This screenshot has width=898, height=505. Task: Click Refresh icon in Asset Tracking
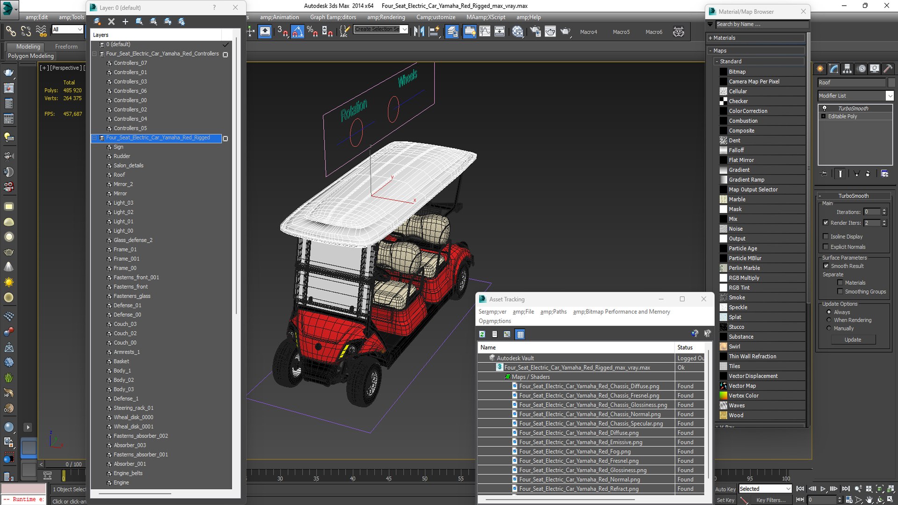[482, 334]
